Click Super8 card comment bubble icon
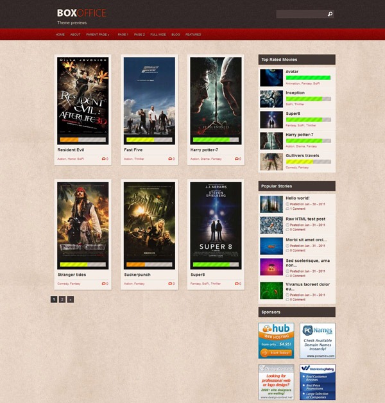The width and height of the screenshot is (385, 403). coord(236,284)
